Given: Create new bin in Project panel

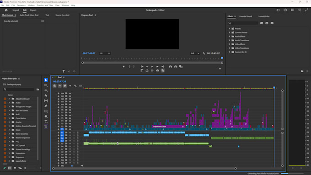Looking at the screenshot, I should (x=38, y=90).
